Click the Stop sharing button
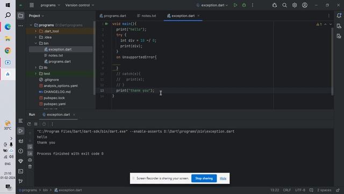 (204, 178)
